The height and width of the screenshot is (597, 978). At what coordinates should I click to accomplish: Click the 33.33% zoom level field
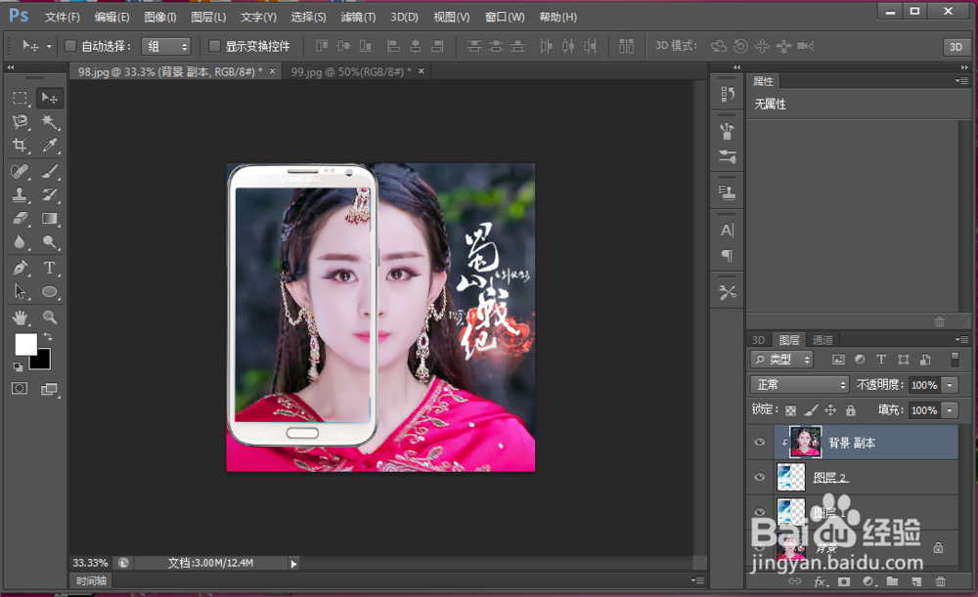point(90,563)
